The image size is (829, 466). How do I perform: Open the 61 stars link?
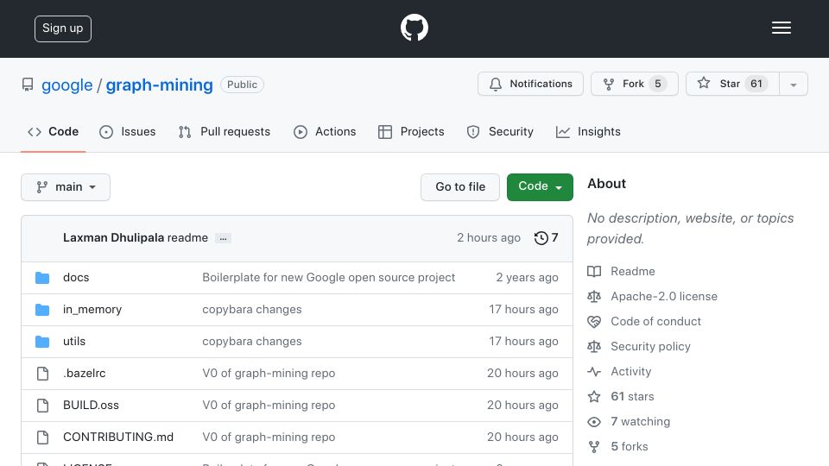click(x=632, y=396)
